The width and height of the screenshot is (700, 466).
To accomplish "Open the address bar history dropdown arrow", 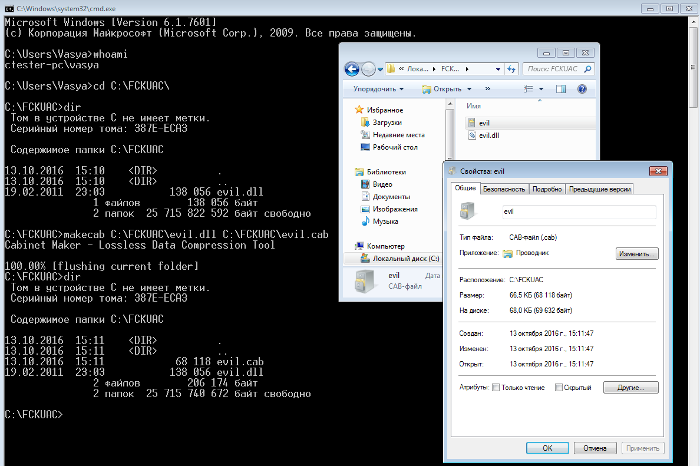I will coord(498,69).
